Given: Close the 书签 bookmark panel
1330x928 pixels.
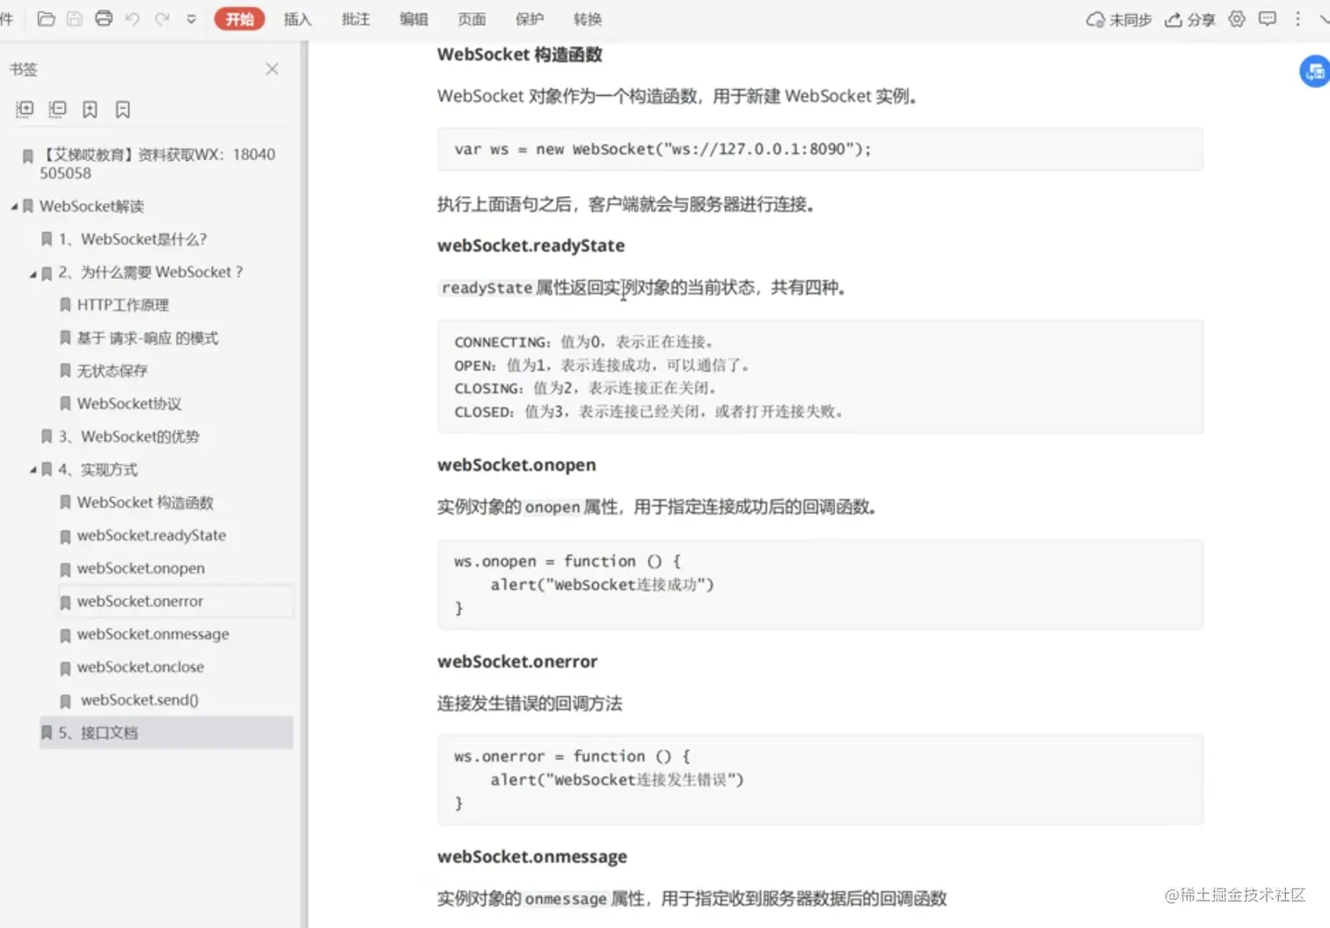Looking at the screenshot, I should click(272, 69).
